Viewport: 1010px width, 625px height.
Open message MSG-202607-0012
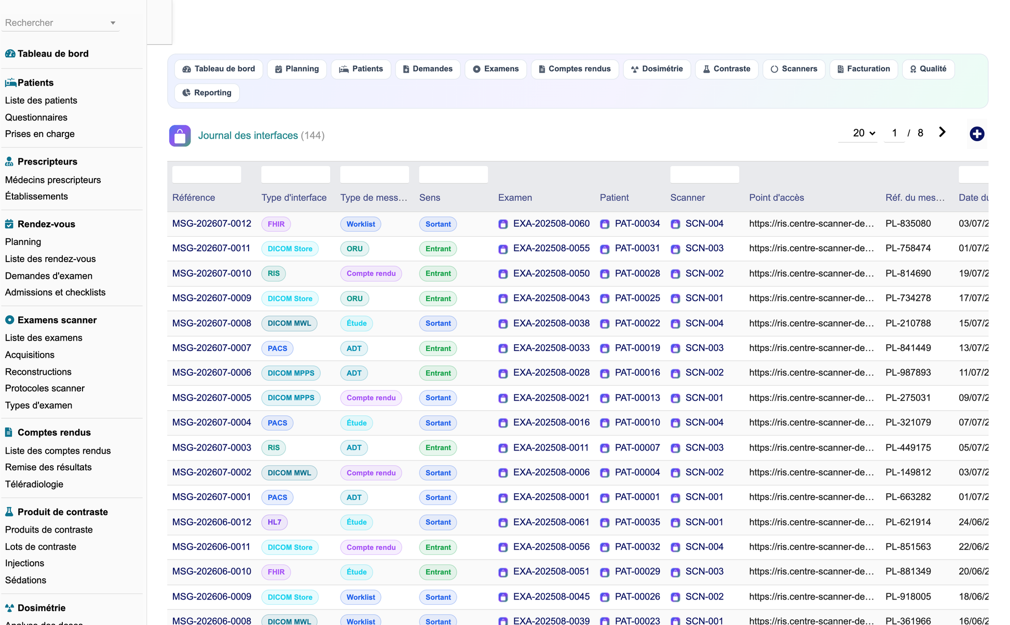click(212, 224)
